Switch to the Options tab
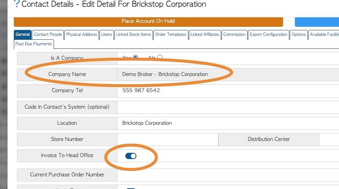 298,35
